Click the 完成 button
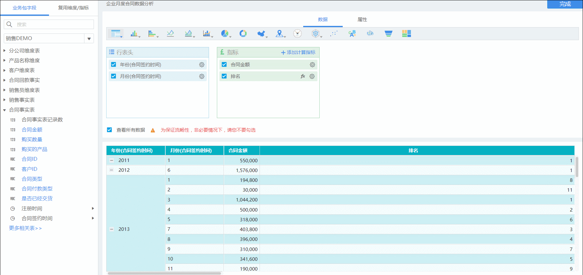The width and height of the screenshot is (583, 275). coord(565,4)
